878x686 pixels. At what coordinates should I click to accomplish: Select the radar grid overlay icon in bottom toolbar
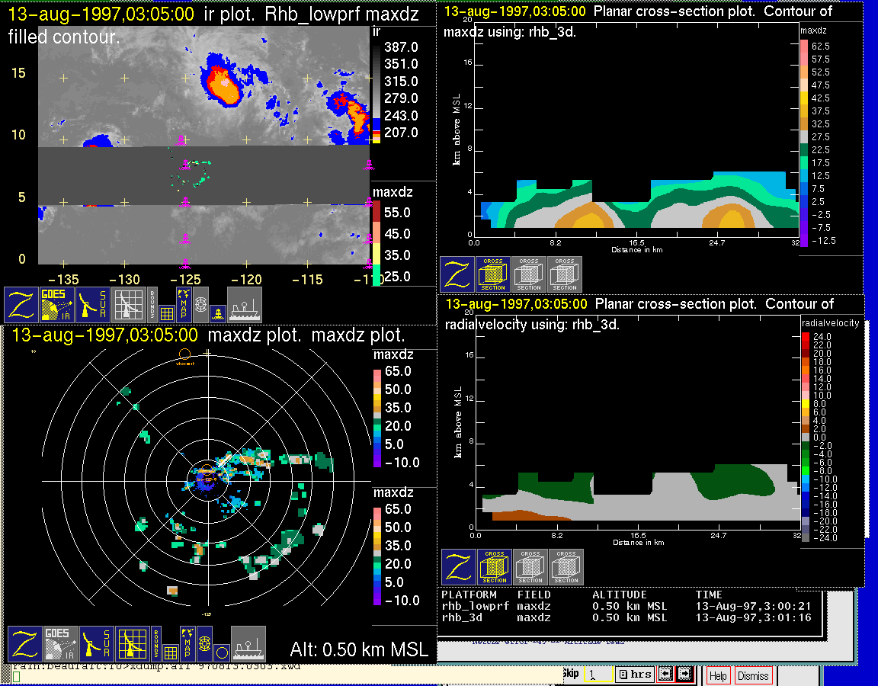pos(133,644)
